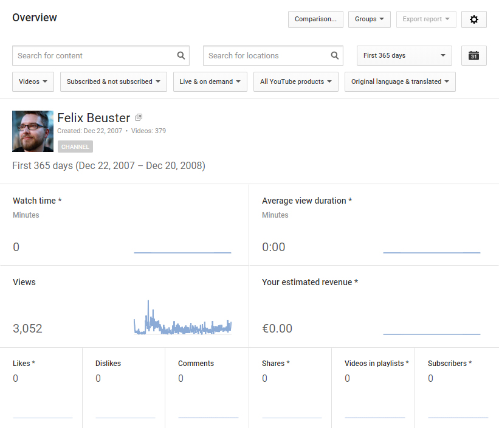Expand the Groups dropdown
The image size is (499, 428).
[x=369, y=19]
